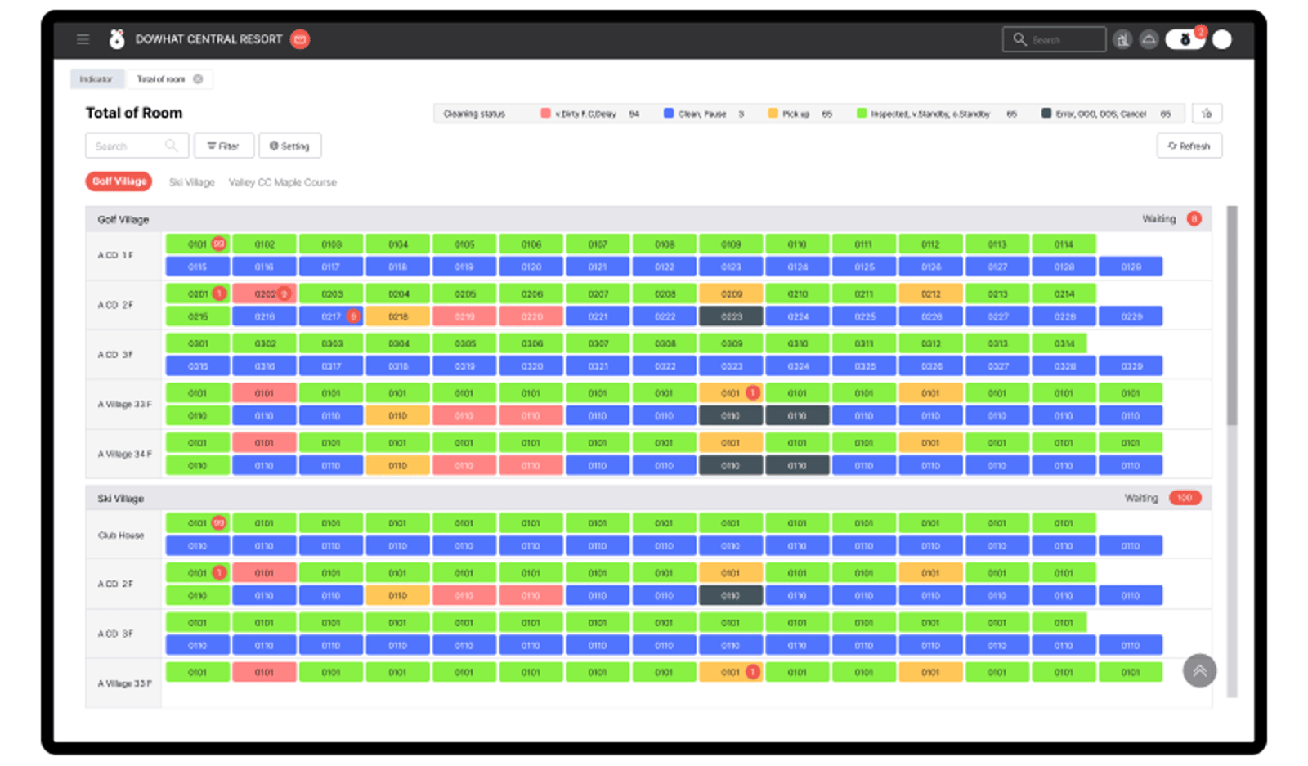Screen dimensions: 1308x766
Task: Click the green Inspected legend swatch
Action: tap(862, 114)
